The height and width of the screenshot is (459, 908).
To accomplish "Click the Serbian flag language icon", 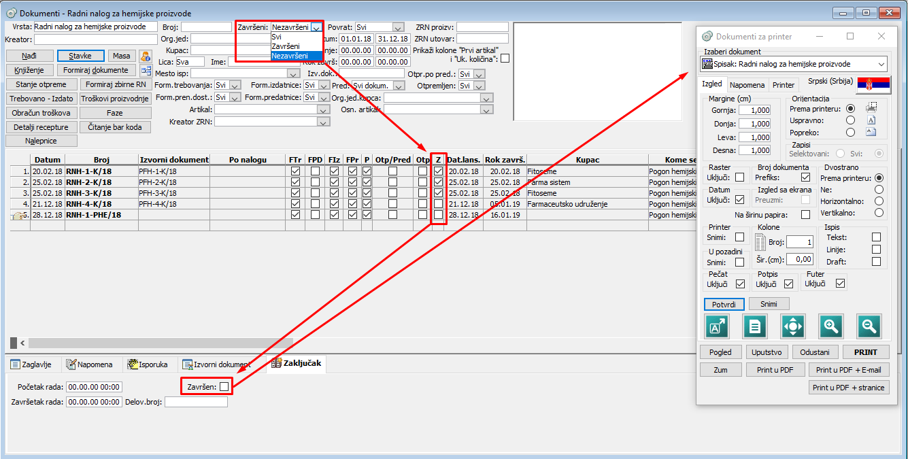I will pos(873,85).
